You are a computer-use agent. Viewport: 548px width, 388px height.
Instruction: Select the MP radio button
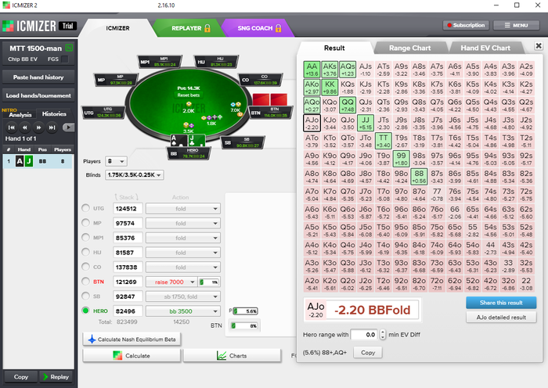click(x=85, y=223)
